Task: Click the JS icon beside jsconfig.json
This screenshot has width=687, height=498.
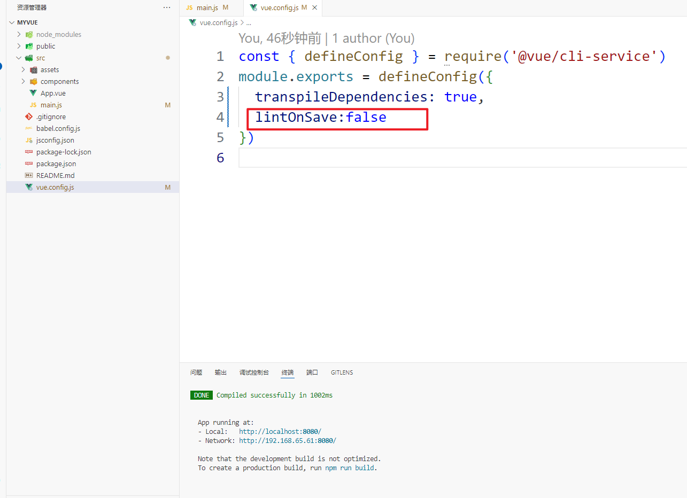Action: pyautogui.click(x=29, y=140)
